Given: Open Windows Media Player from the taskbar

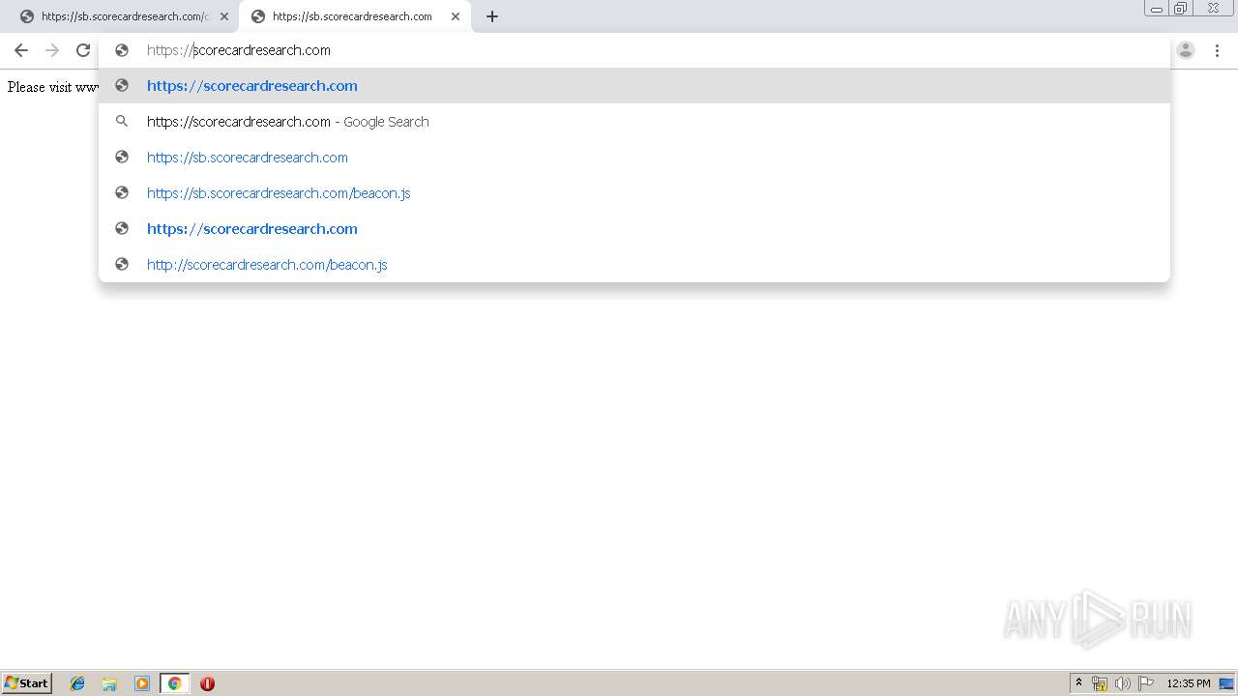Looking at the screenshot, I should coord(142,683).
